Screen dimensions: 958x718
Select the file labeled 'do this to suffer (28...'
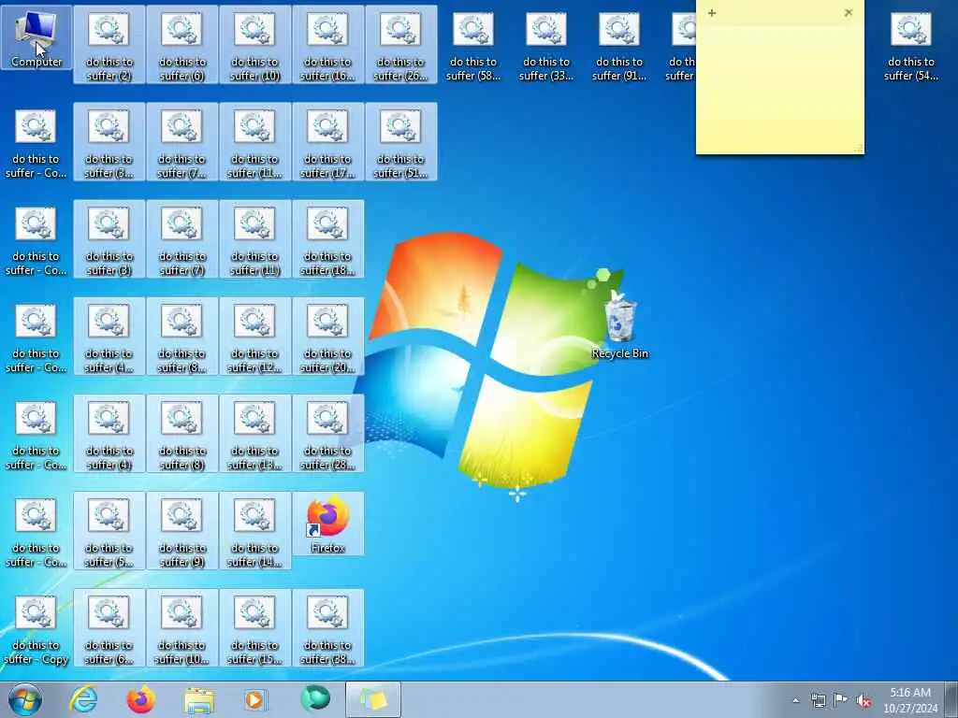(x=328, y=433)
